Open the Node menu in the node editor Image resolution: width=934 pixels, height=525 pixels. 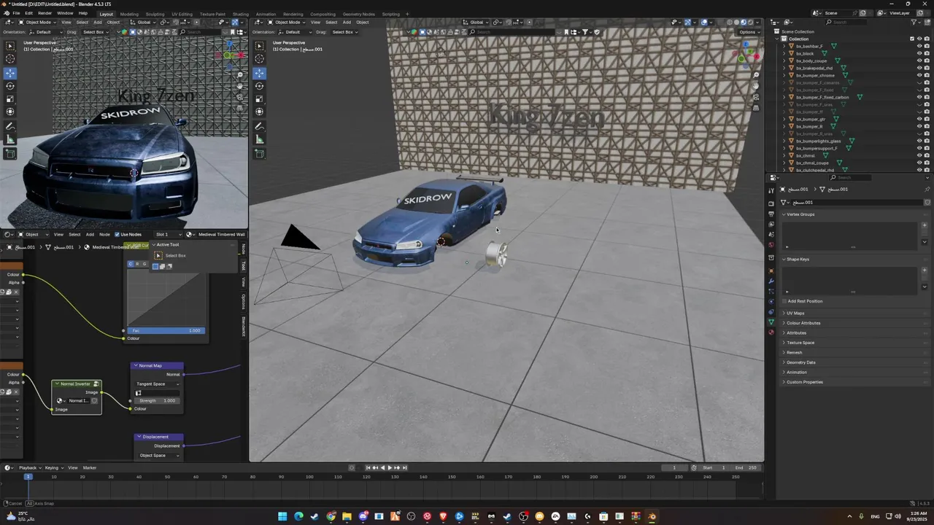coord(104,234)
